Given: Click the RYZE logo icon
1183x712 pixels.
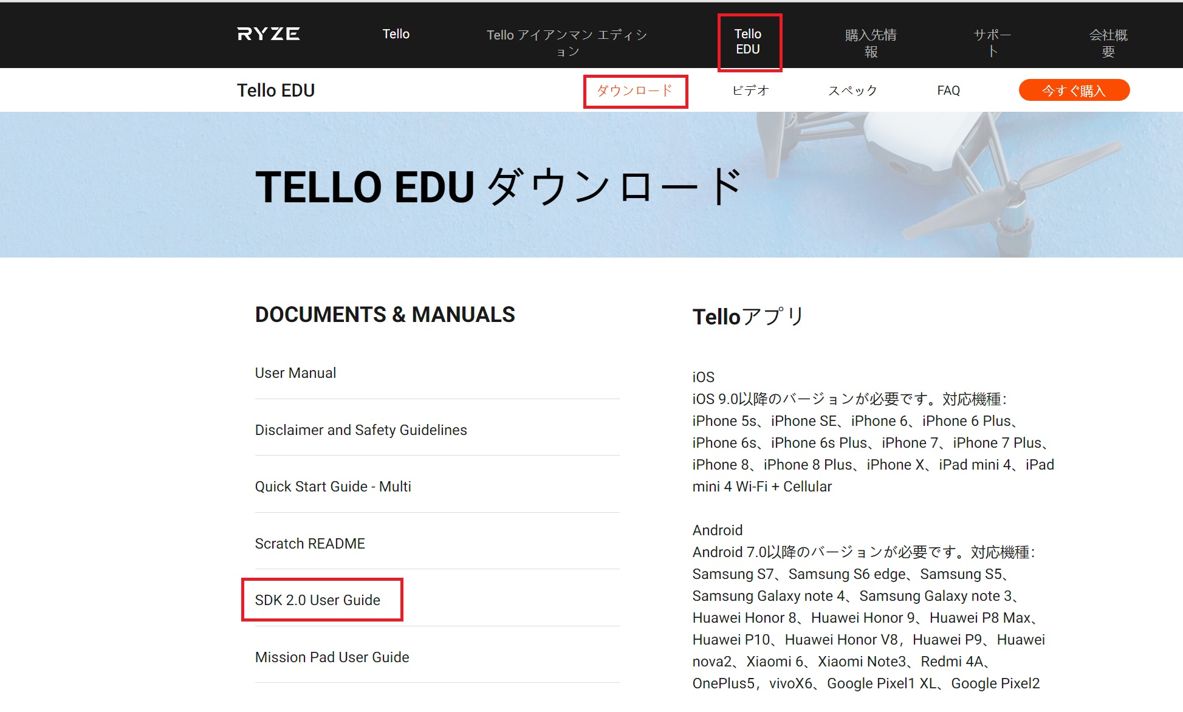Looking at the screenshot, I should 270,34.
